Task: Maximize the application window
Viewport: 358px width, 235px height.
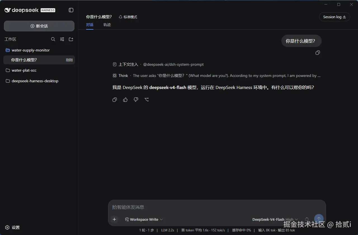Action: [339, 4]
